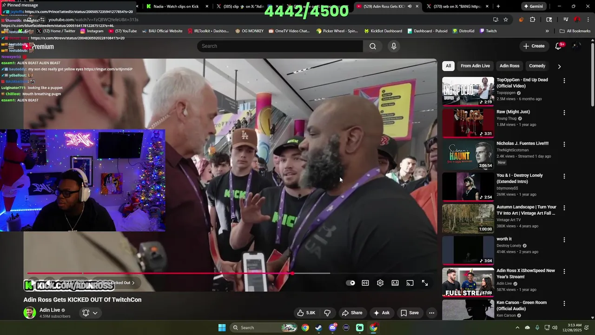Open Steam from the taskbar
595x335 pixels.
[318, 328]
